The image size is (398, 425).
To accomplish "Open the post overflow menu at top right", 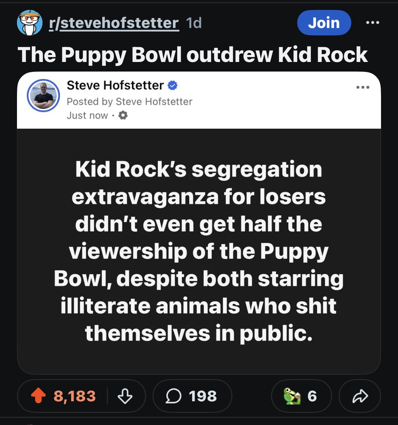I will (373, 23).
